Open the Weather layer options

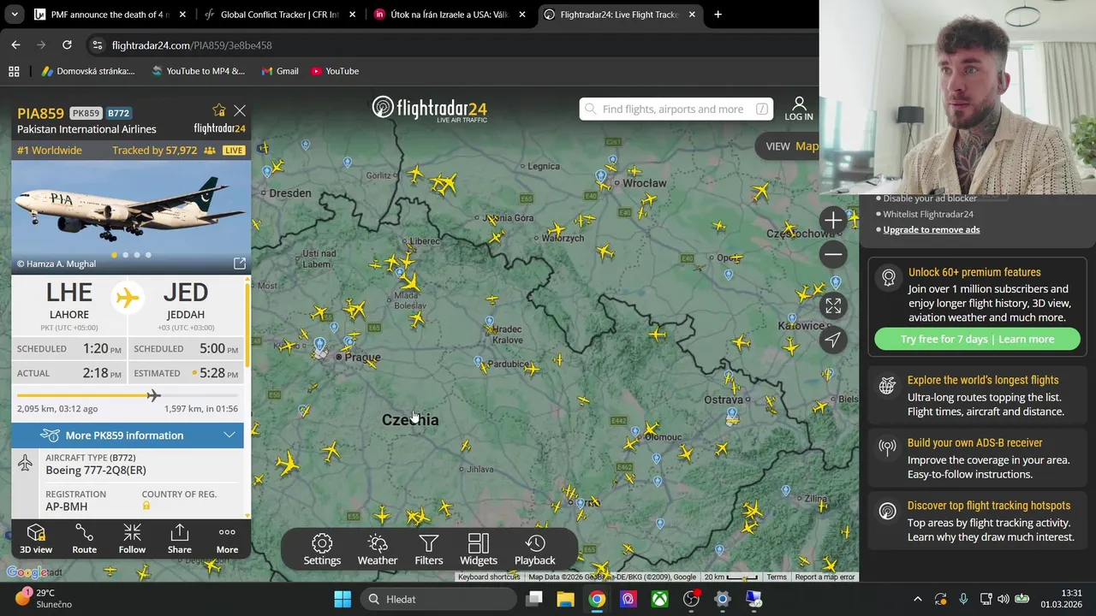[378, 549]
